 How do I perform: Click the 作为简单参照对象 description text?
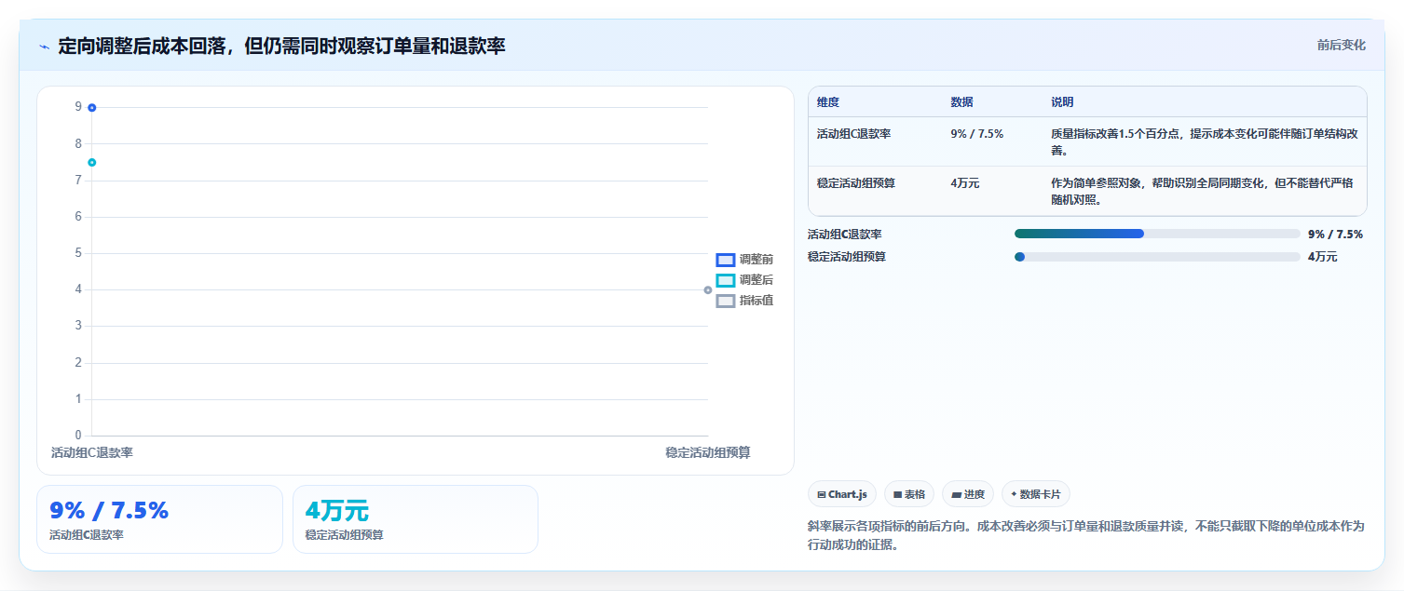pyautogui.click(x=1202, y=191)
